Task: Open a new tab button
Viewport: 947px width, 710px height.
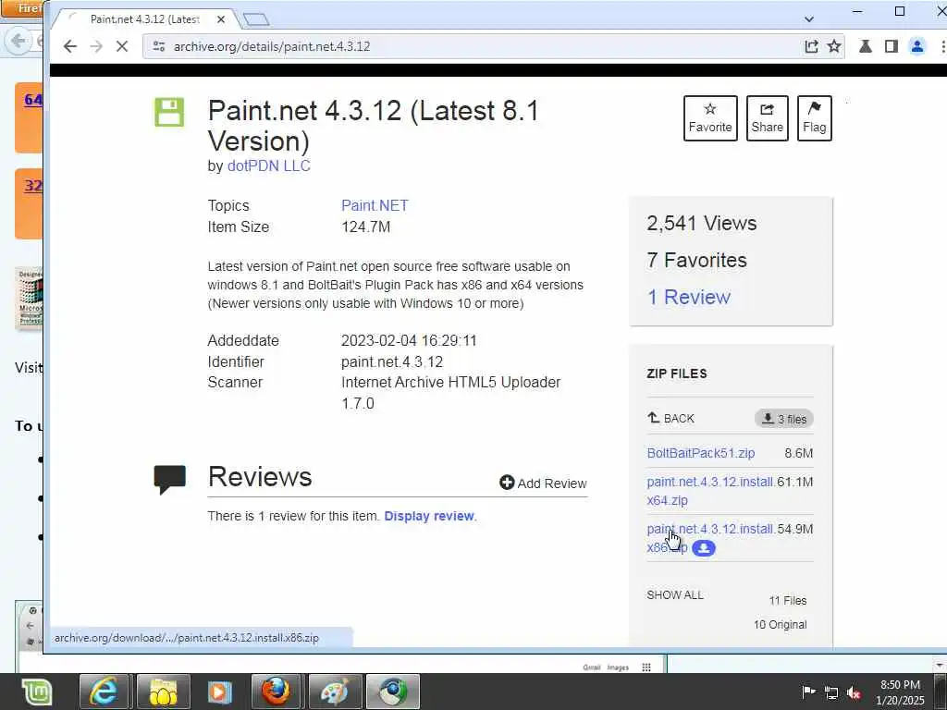Action: click(x=256, y=19)
